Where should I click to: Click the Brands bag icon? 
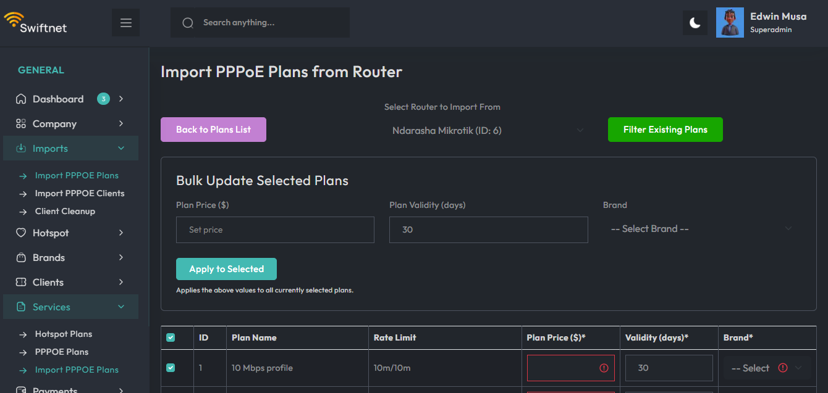[x=21, y=257]
